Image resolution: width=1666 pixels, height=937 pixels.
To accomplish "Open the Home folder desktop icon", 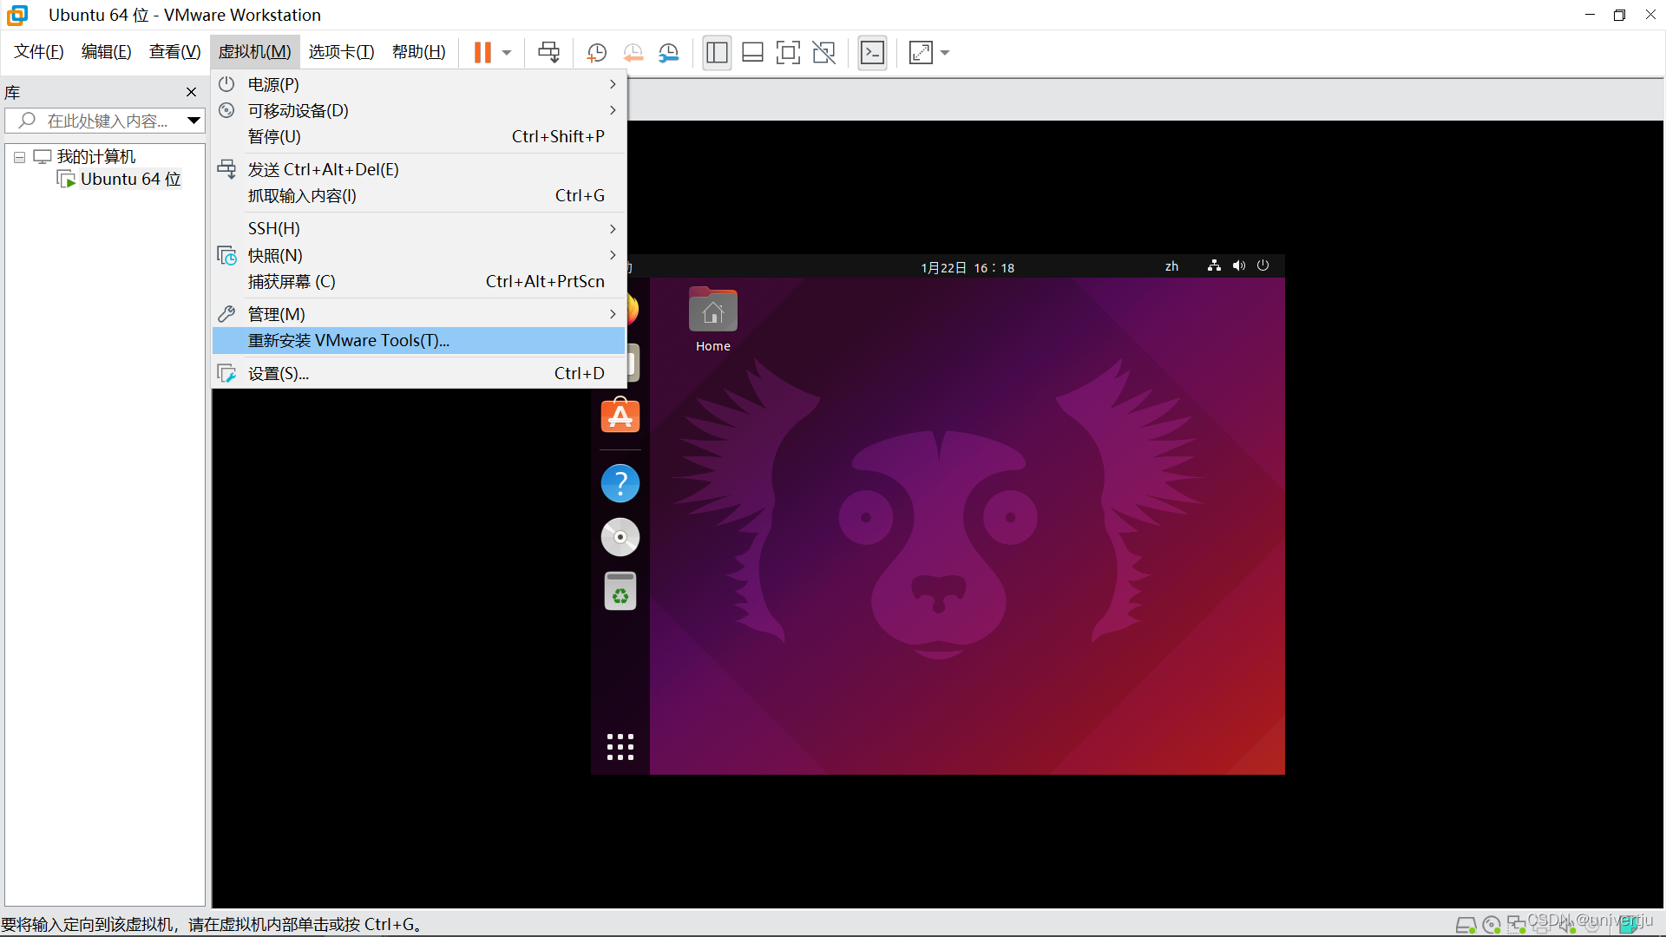I will click(x=712, y=319).
